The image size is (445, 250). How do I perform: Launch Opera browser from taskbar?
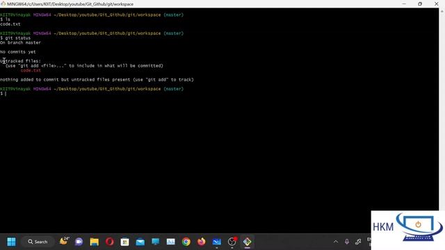110,242
